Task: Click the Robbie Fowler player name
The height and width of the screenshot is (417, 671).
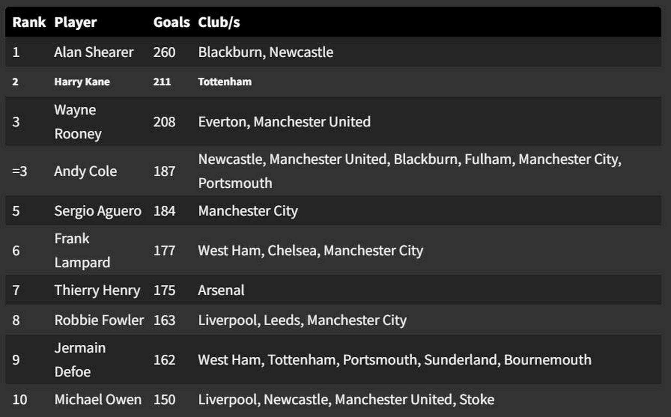Action: pyautogui.click(x=99, y=320)
